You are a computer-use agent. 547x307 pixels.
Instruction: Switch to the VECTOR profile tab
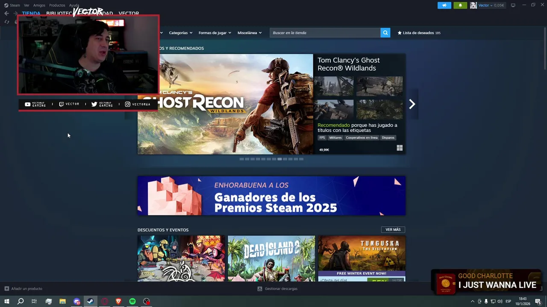tap(129, 13)
